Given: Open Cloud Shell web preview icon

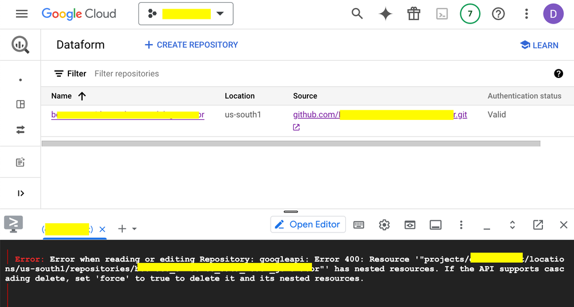Looking at the screenshot, I should [x=410, y=225].
